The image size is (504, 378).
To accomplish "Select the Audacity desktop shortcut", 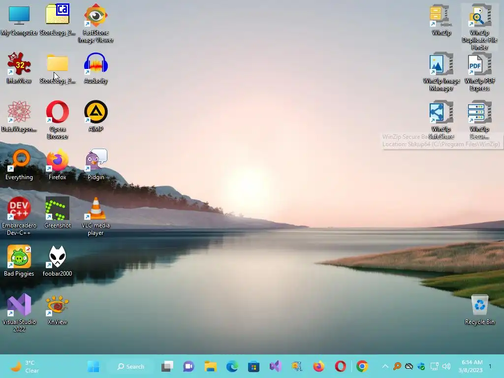I will pyautogui.click(x=96, y=68).
